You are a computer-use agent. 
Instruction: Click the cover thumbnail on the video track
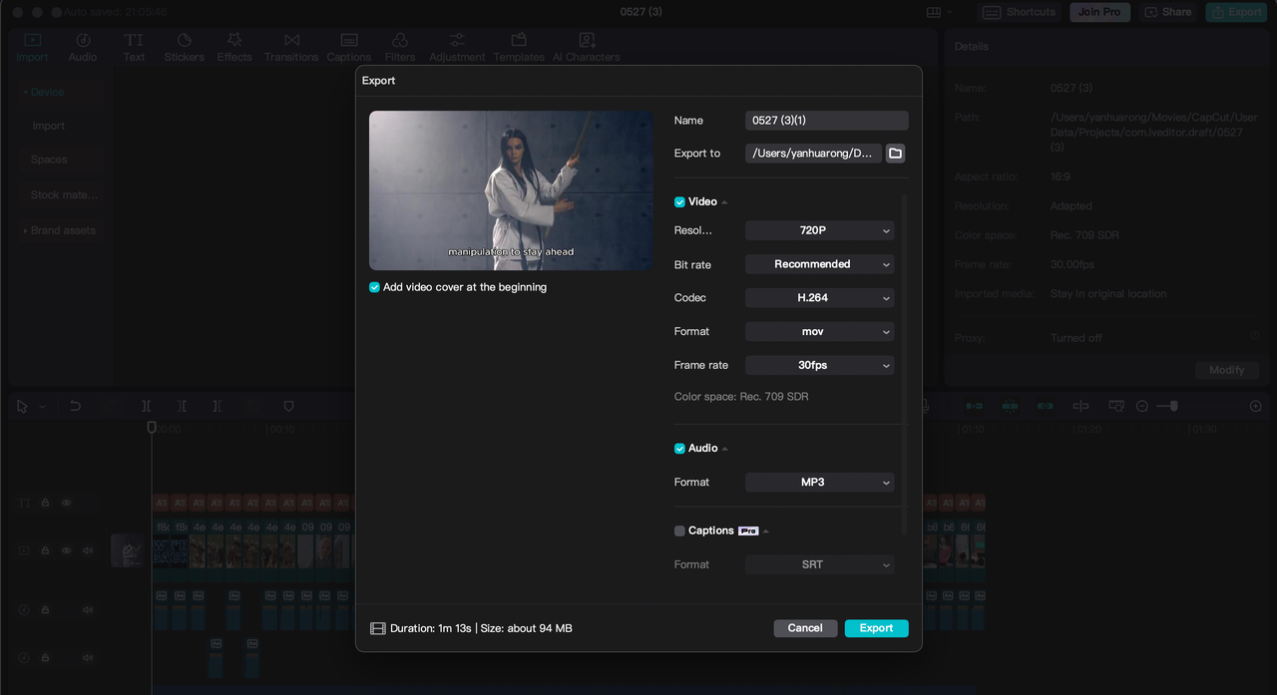[x=128, y=550]
